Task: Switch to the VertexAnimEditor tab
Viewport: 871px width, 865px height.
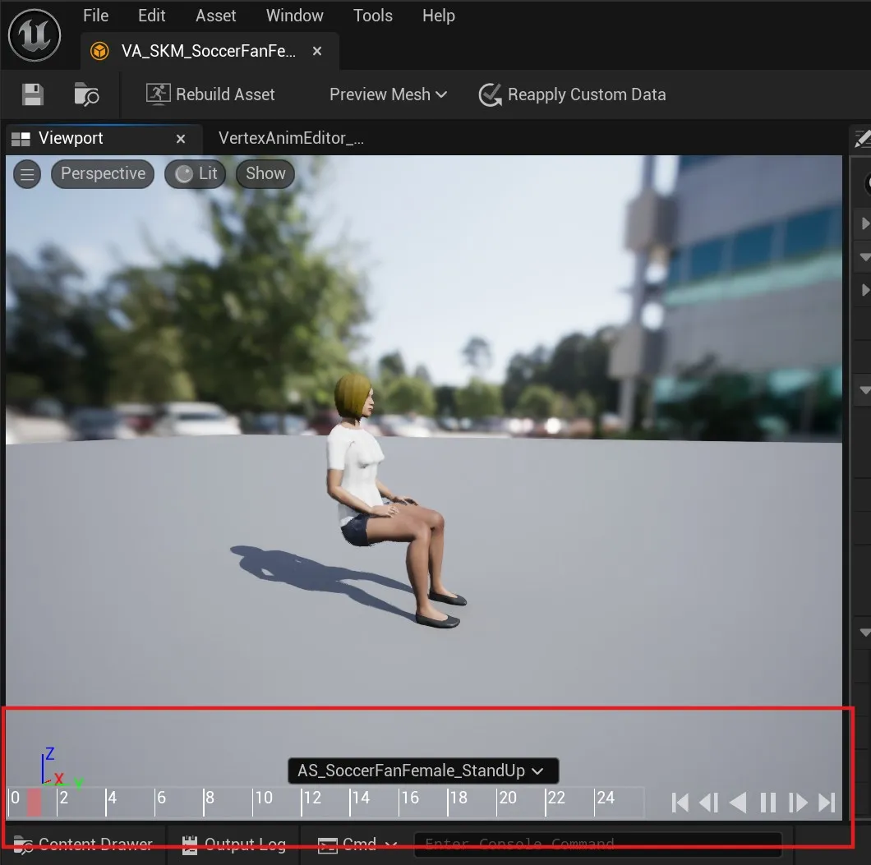Action: click(x=291, y=138)
